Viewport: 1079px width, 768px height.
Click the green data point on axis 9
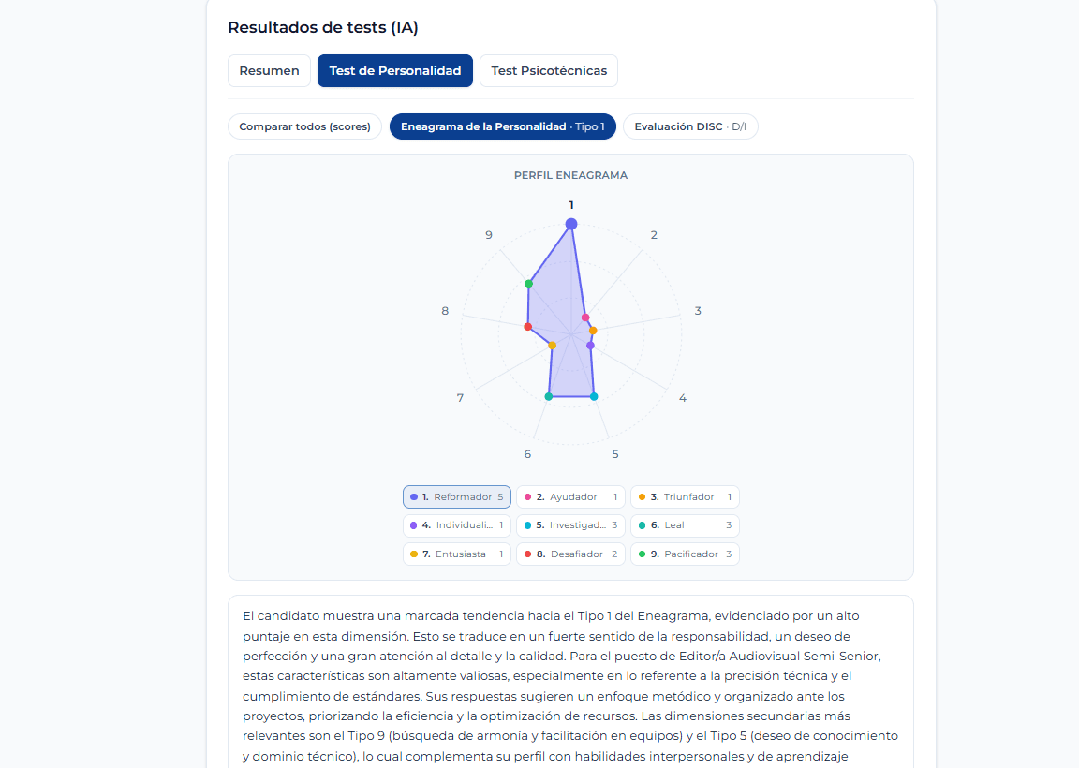(528, 284)
